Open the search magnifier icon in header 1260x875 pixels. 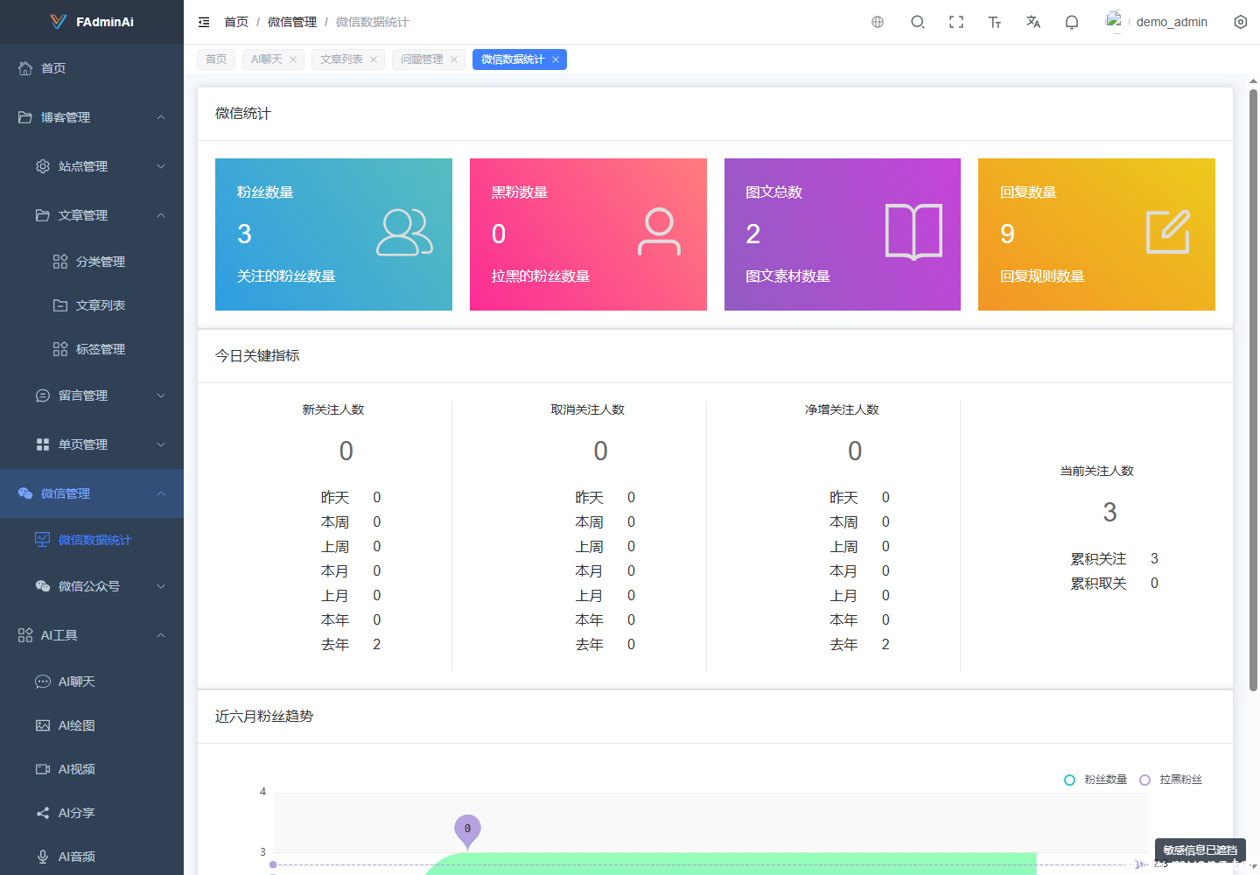[x=917, y=22]
